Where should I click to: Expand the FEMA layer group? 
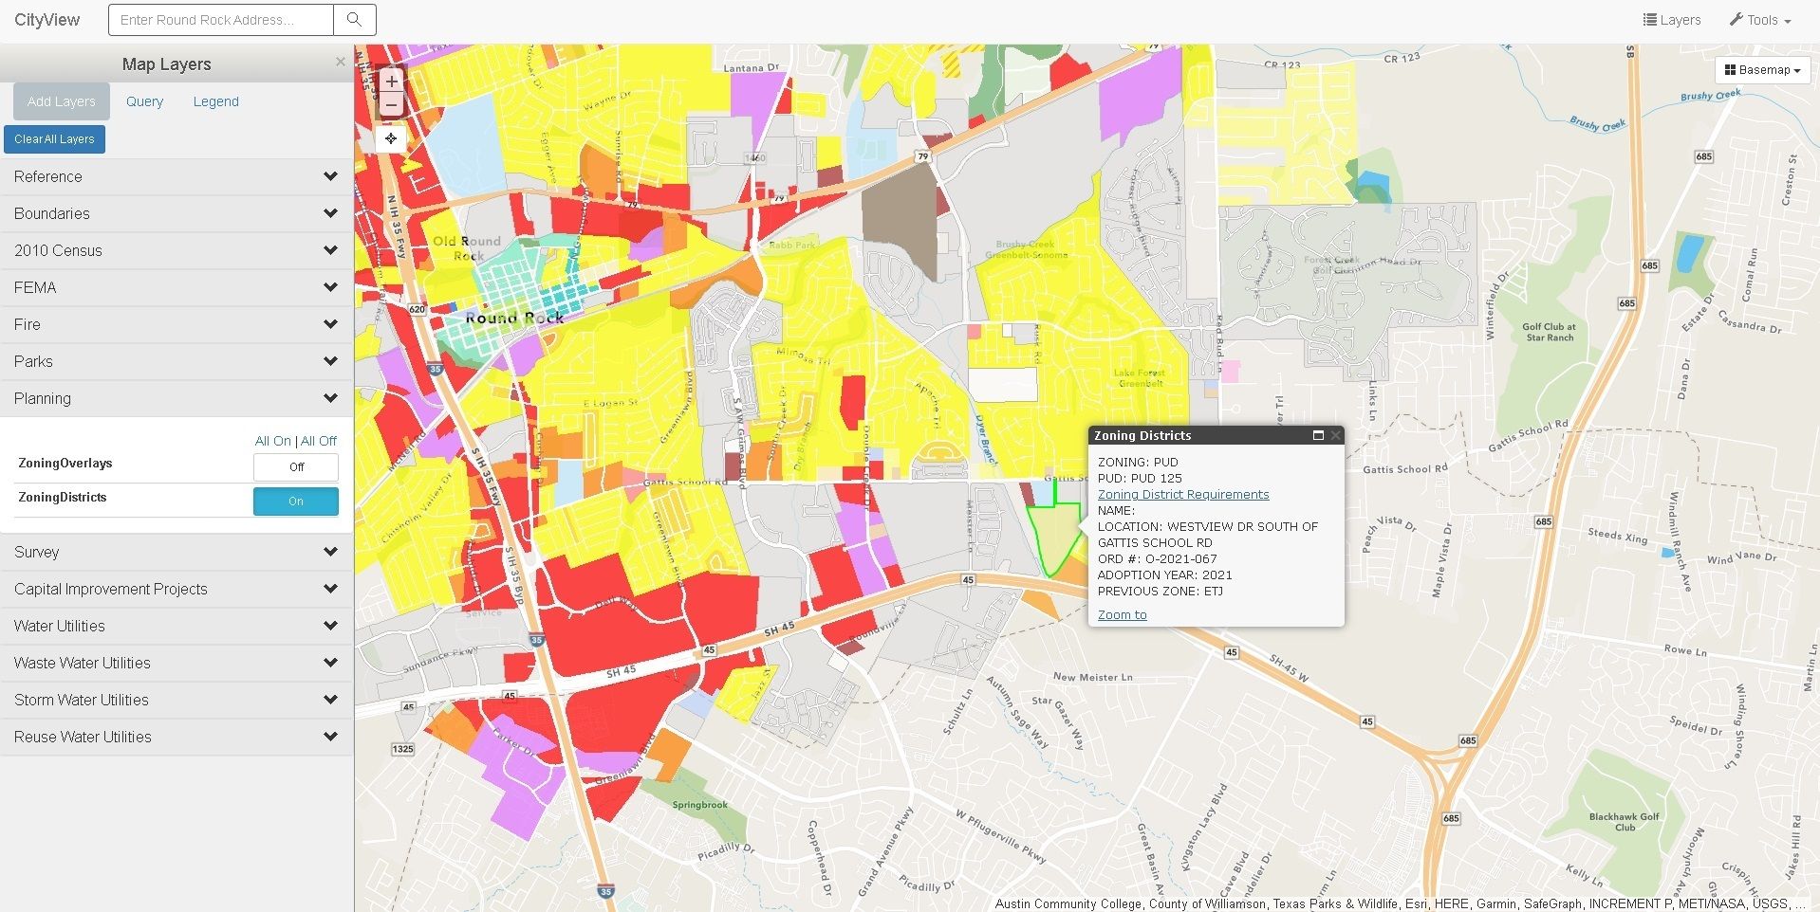(176, 287)
